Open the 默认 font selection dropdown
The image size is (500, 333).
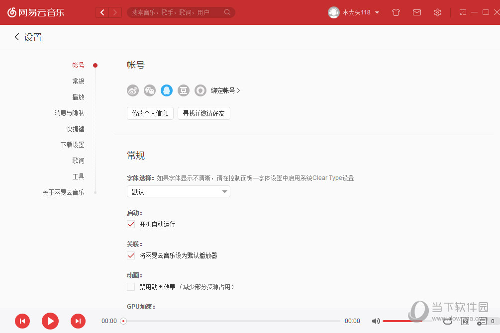(178, 191)
